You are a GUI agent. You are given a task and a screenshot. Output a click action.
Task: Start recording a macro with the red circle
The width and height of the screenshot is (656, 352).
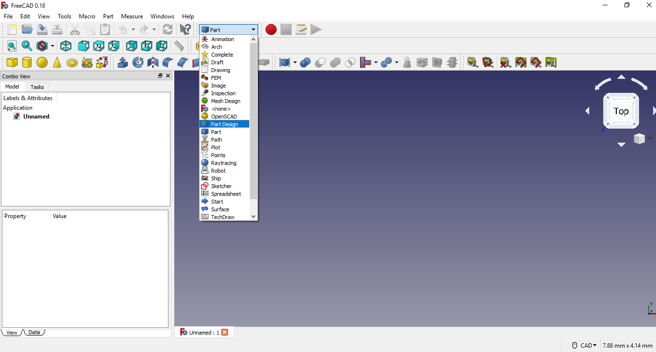click(271, 29)
